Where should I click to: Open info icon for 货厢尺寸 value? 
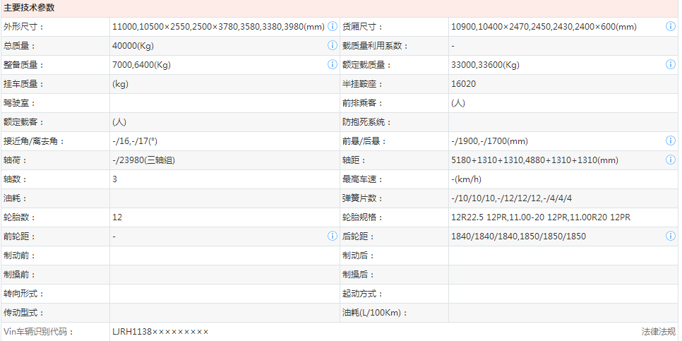click(671, 27)
